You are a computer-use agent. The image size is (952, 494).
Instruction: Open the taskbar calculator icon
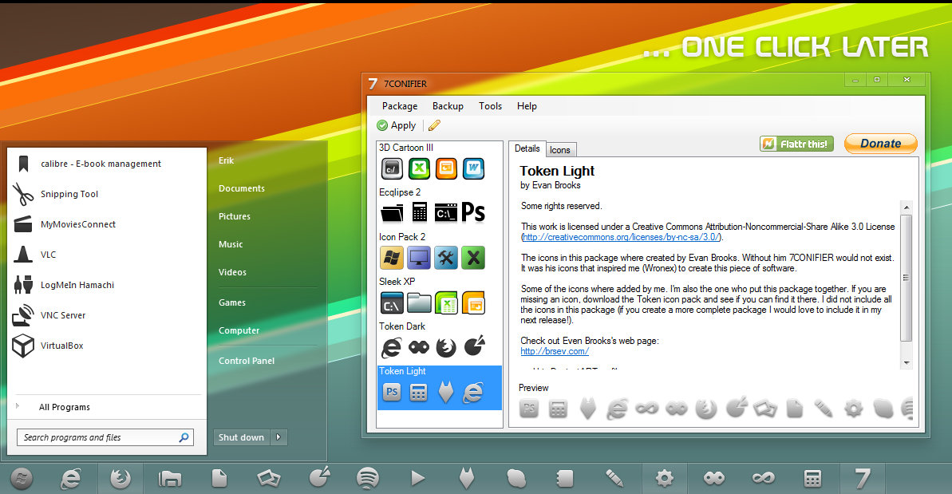click(812, 479)
